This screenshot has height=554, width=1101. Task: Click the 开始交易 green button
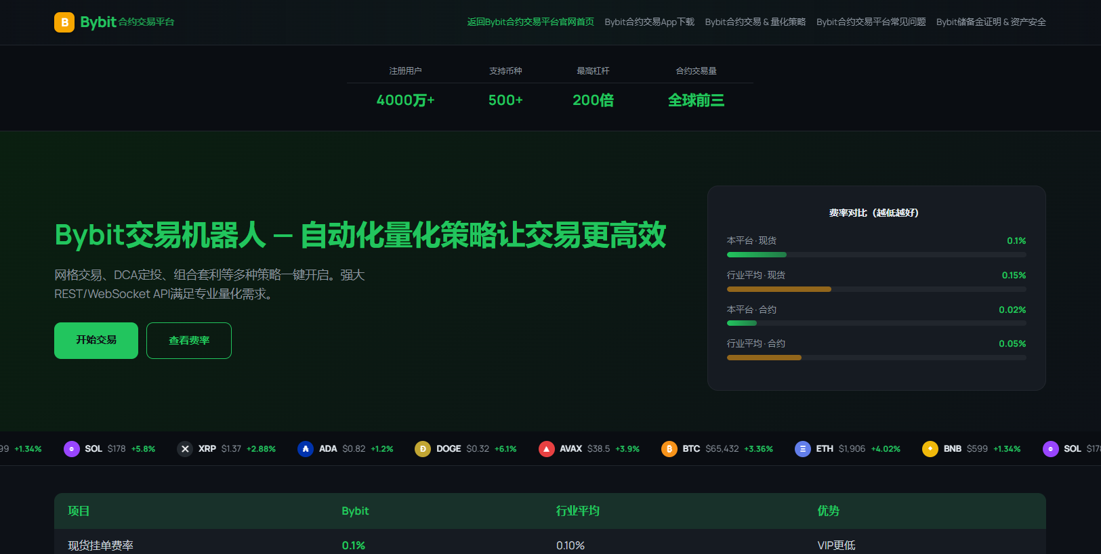(96, 341)
